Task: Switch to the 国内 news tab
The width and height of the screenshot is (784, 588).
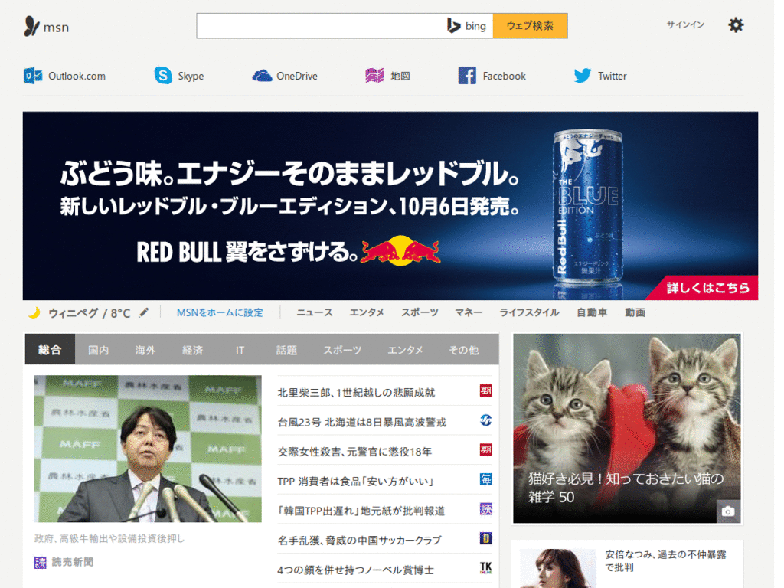Action: (x=98, y=349)
